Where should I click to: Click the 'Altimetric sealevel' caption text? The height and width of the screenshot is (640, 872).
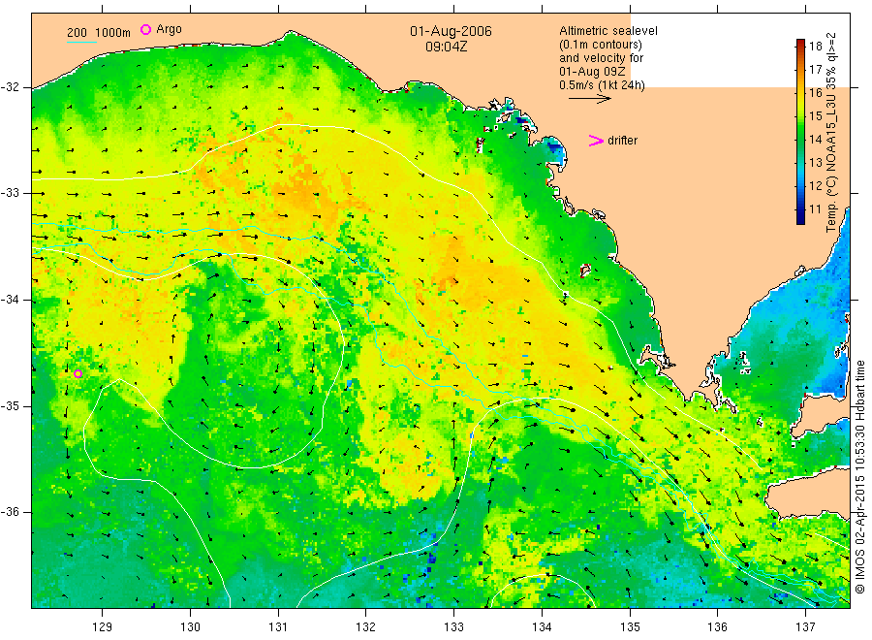607,31
